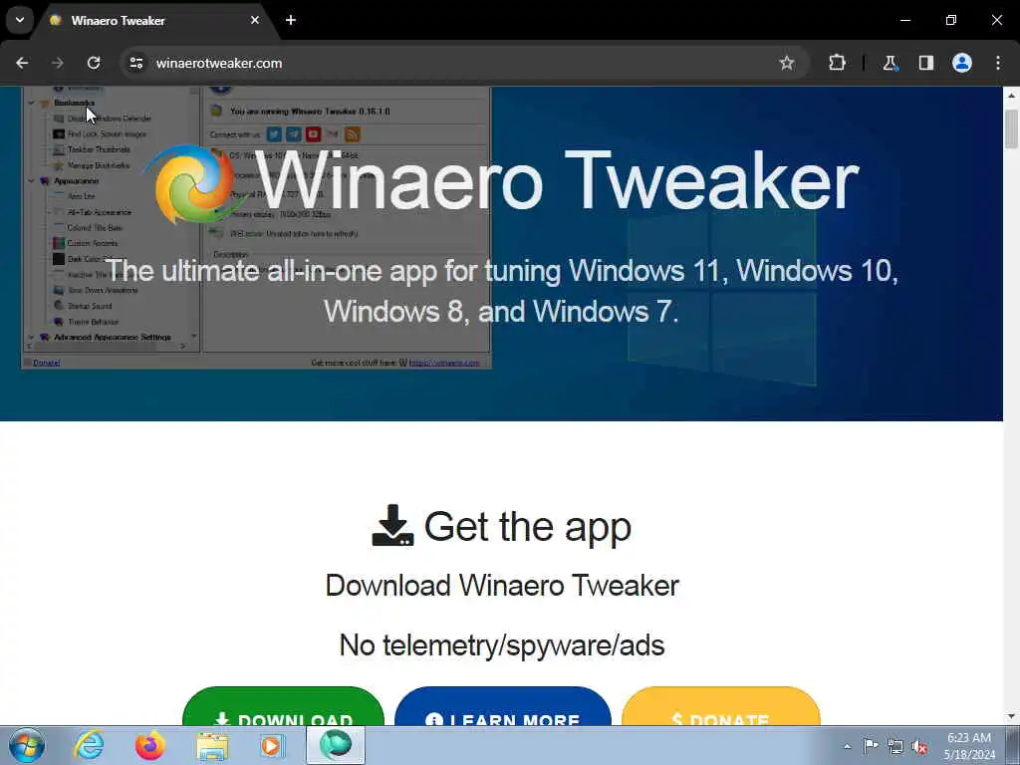
Task: Click the green Download button
Action: 284,706
